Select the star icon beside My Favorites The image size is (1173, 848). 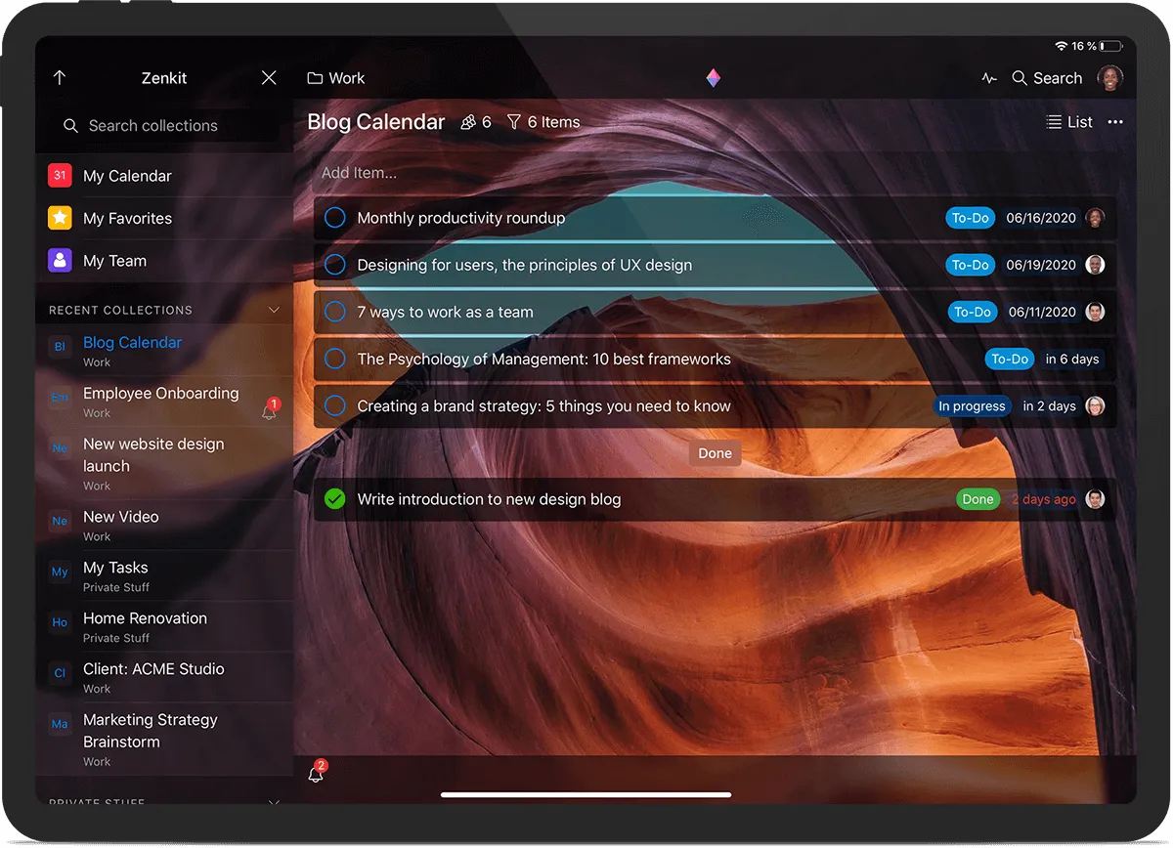click(59, 218)
